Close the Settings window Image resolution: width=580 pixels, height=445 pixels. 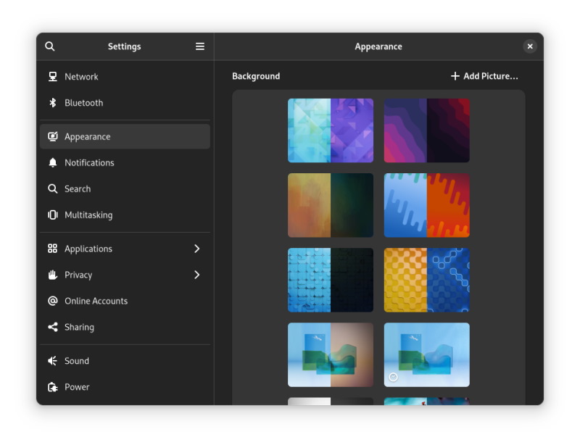click(530, 46)
